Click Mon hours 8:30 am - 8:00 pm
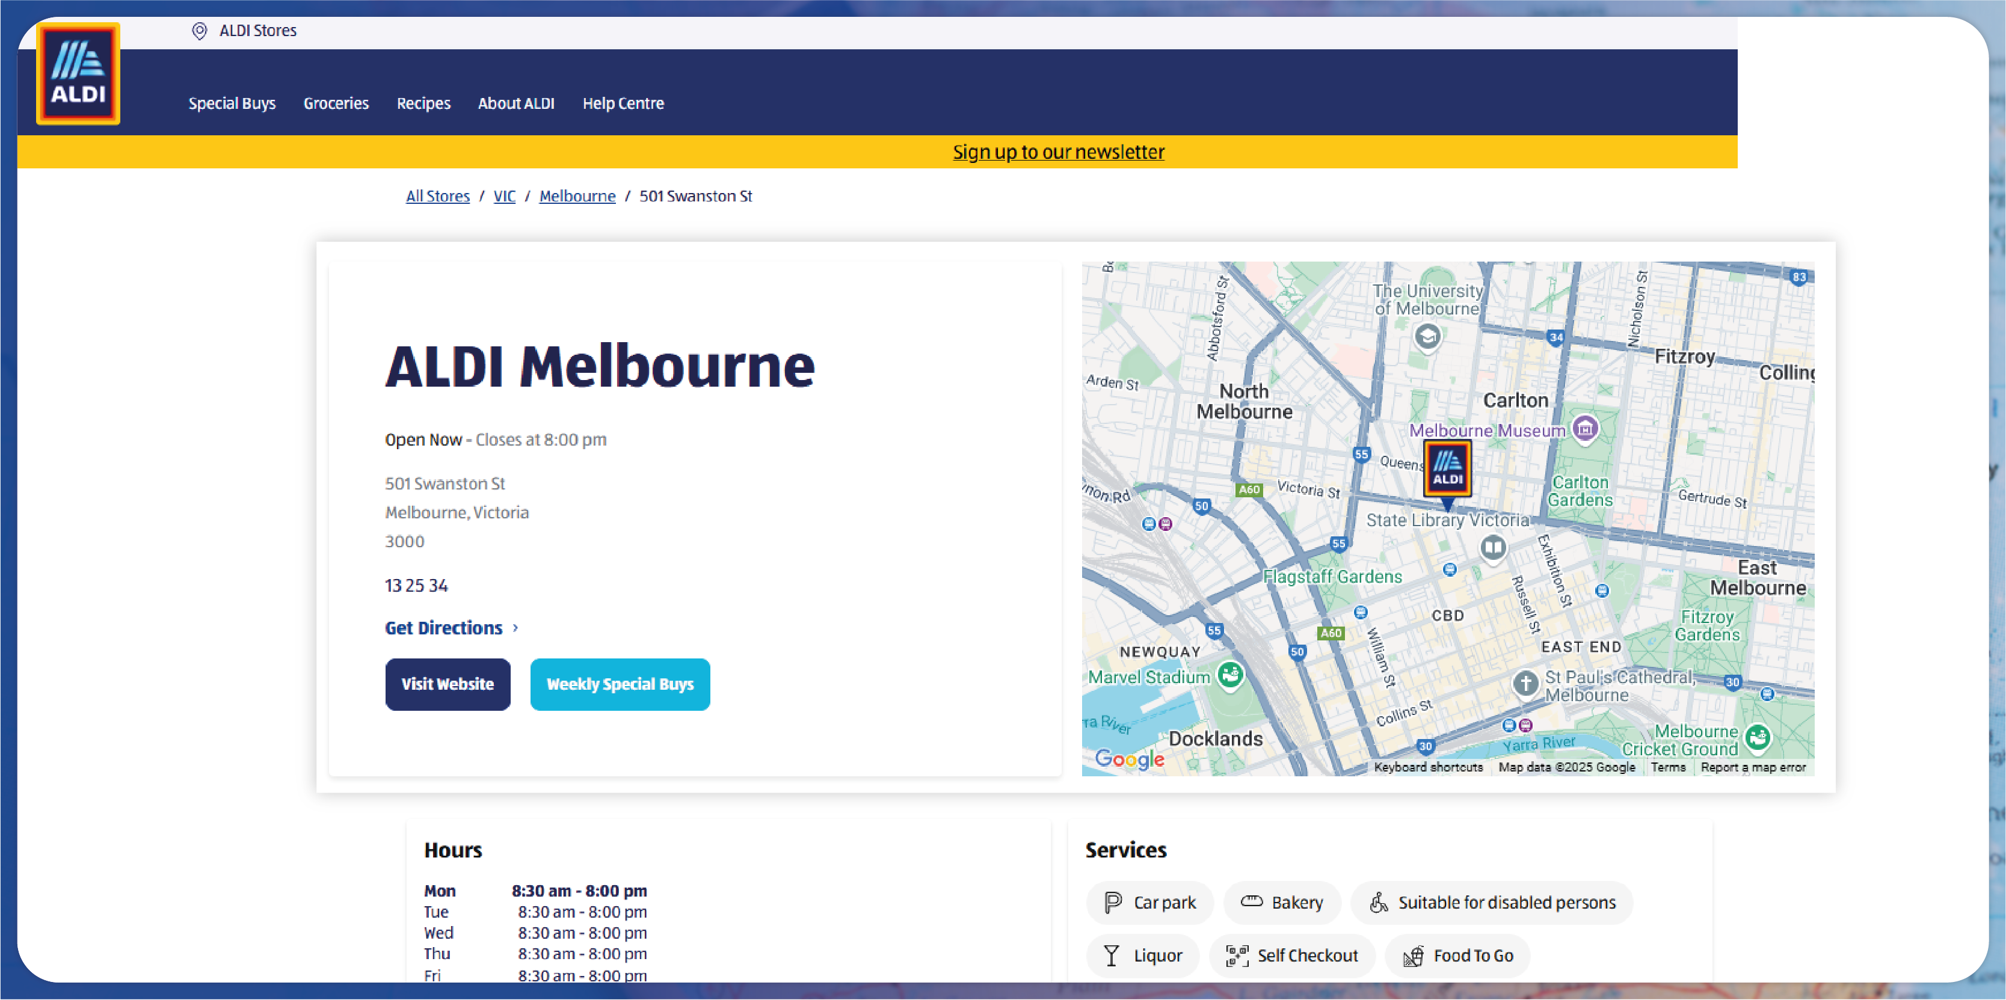This screenshot has width=2006, height=1000. (579, 891)
